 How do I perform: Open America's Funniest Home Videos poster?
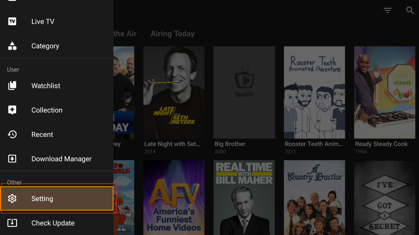click(x=174, y=198)
